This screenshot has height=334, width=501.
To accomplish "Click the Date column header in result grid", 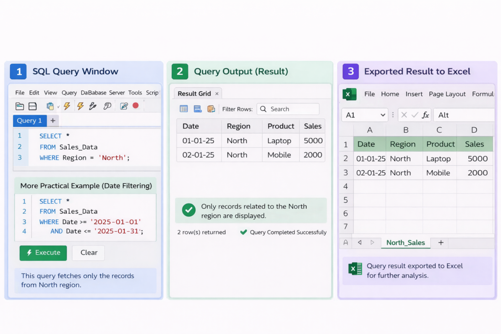I will click(199, 126).
